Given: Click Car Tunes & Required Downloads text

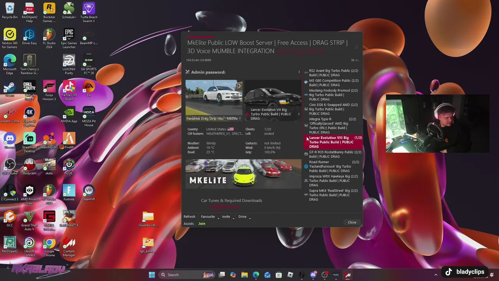Looking at the screenshot, I should 232,201.
